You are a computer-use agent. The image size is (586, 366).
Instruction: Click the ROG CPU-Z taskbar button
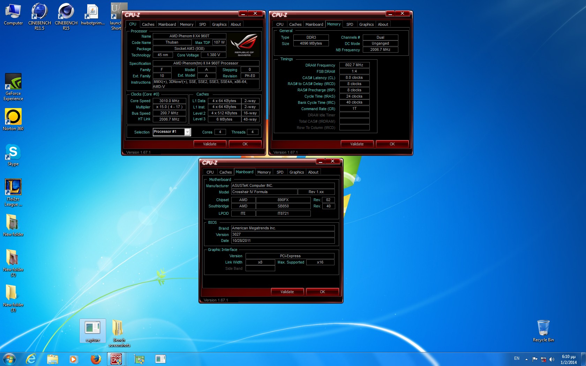pos(116,359)
